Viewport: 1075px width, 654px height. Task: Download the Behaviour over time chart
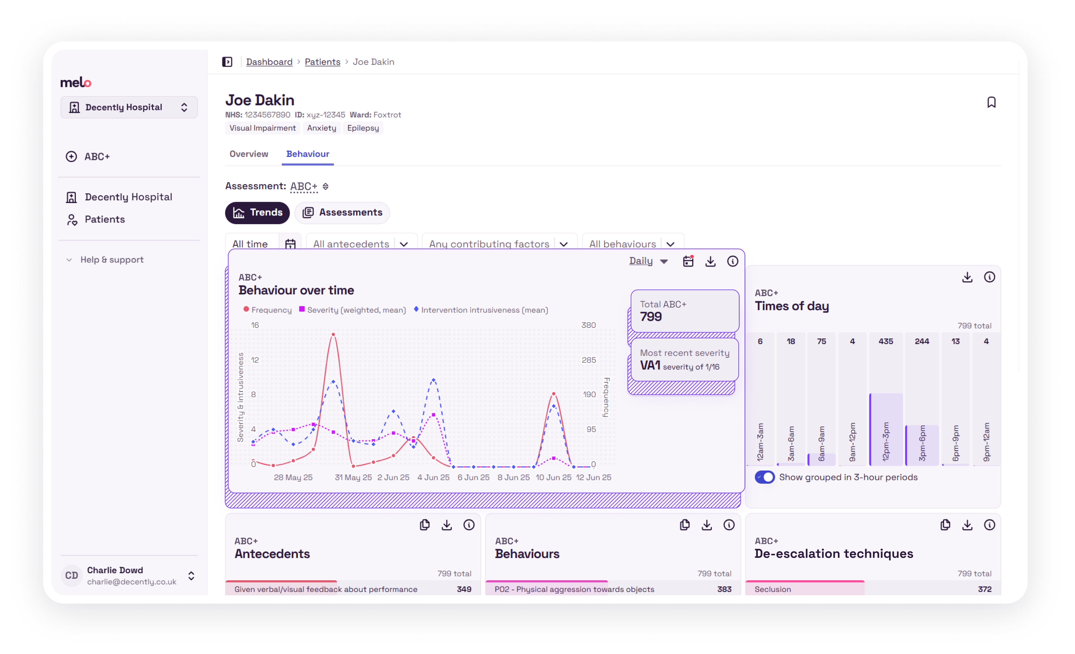click(710, 261)
